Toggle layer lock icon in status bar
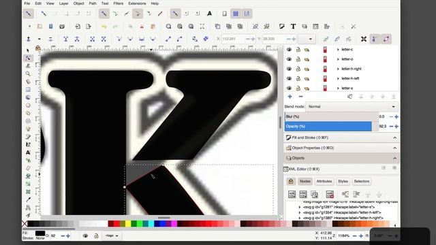 point(96,236)
